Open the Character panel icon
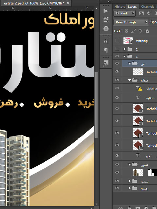This screenshot has height=209, width=157. point(106,41)
